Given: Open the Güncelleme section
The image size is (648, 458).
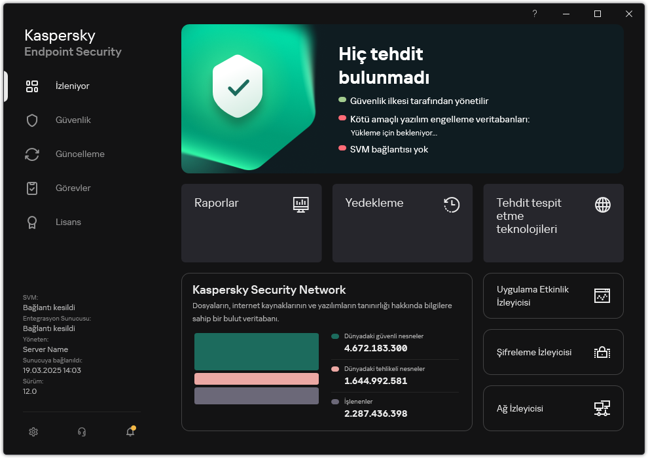Looking at the screenshot, I should point(80,154).
